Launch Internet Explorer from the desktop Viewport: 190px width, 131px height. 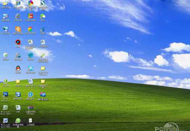click(18, 3)
